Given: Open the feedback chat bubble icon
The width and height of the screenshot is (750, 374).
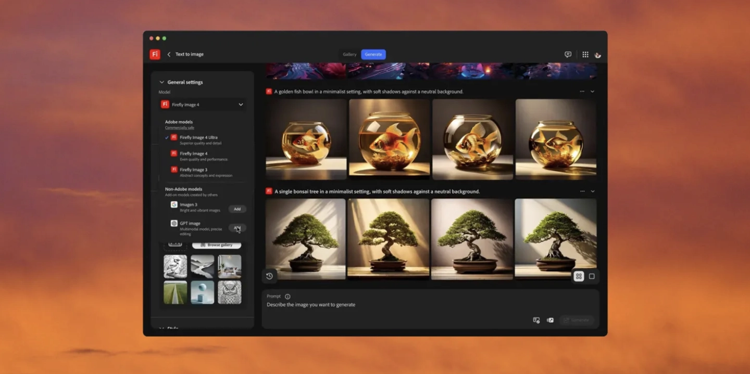Looking at the screenshot, I should (x=568, y=54).
